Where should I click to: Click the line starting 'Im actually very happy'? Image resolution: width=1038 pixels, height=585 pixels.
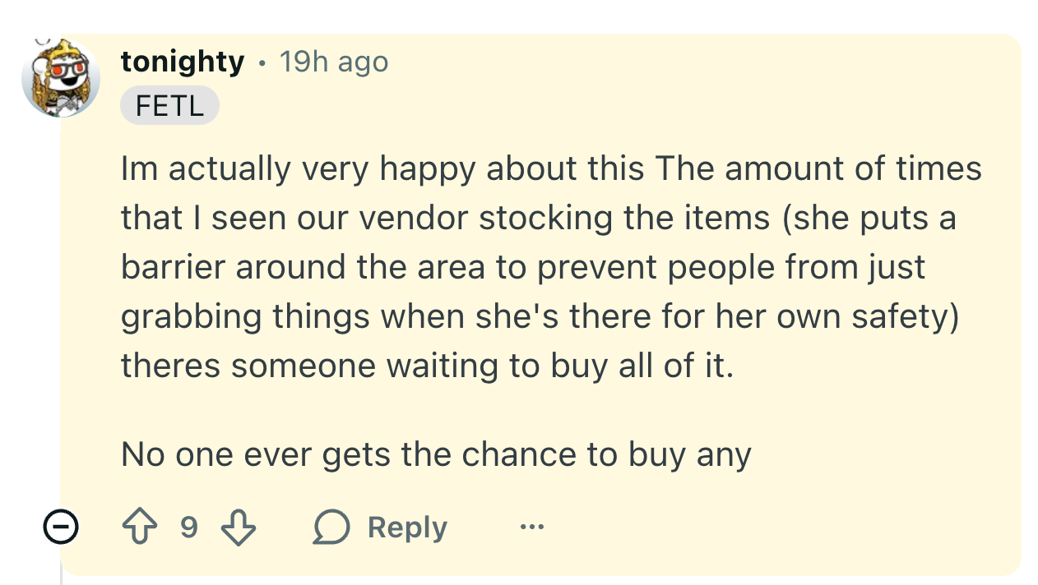(551, 169)
